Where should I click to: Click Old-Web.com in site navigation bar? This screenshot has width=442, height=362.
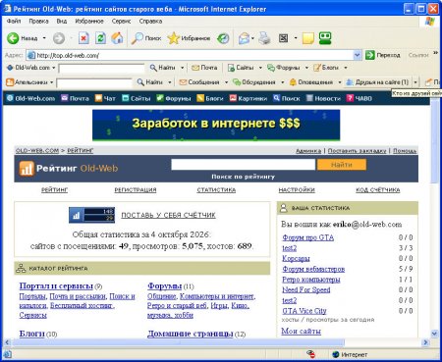31,98
